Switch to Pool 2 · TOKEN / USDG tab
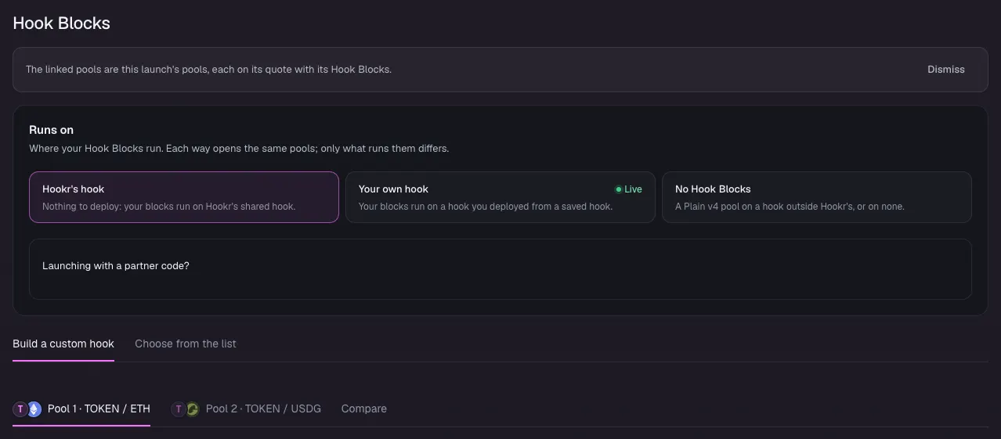 coord(246,408)
